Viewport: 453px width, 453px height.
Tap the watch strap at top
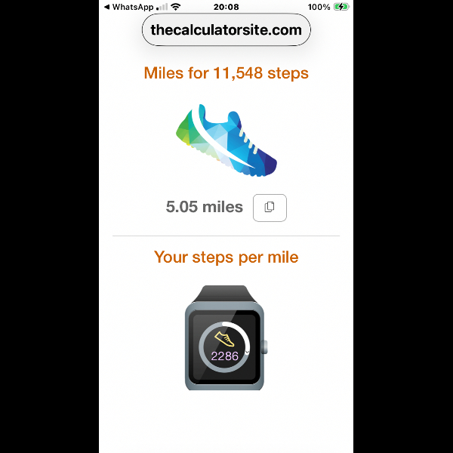click(x=224, y=294)
